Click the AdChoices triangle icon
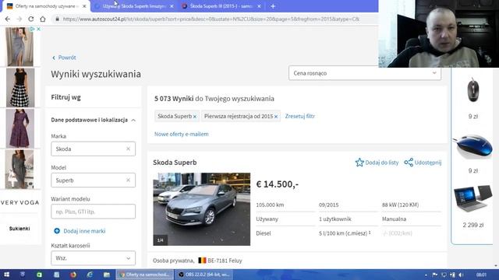499x280 pixels. [x=33, y=29]
